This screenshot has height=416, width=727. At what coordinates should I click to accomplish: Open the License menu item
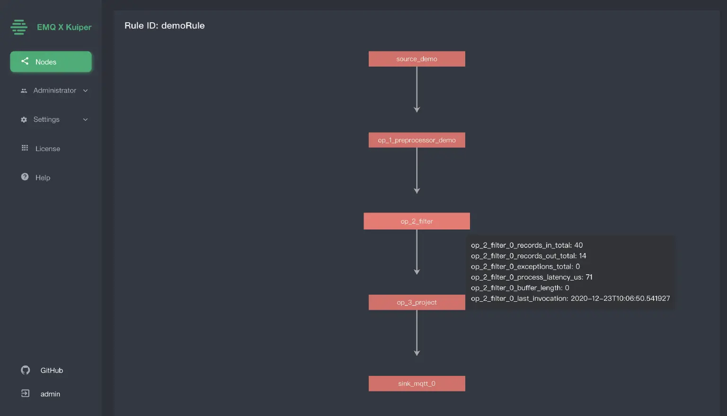[48, 149]
